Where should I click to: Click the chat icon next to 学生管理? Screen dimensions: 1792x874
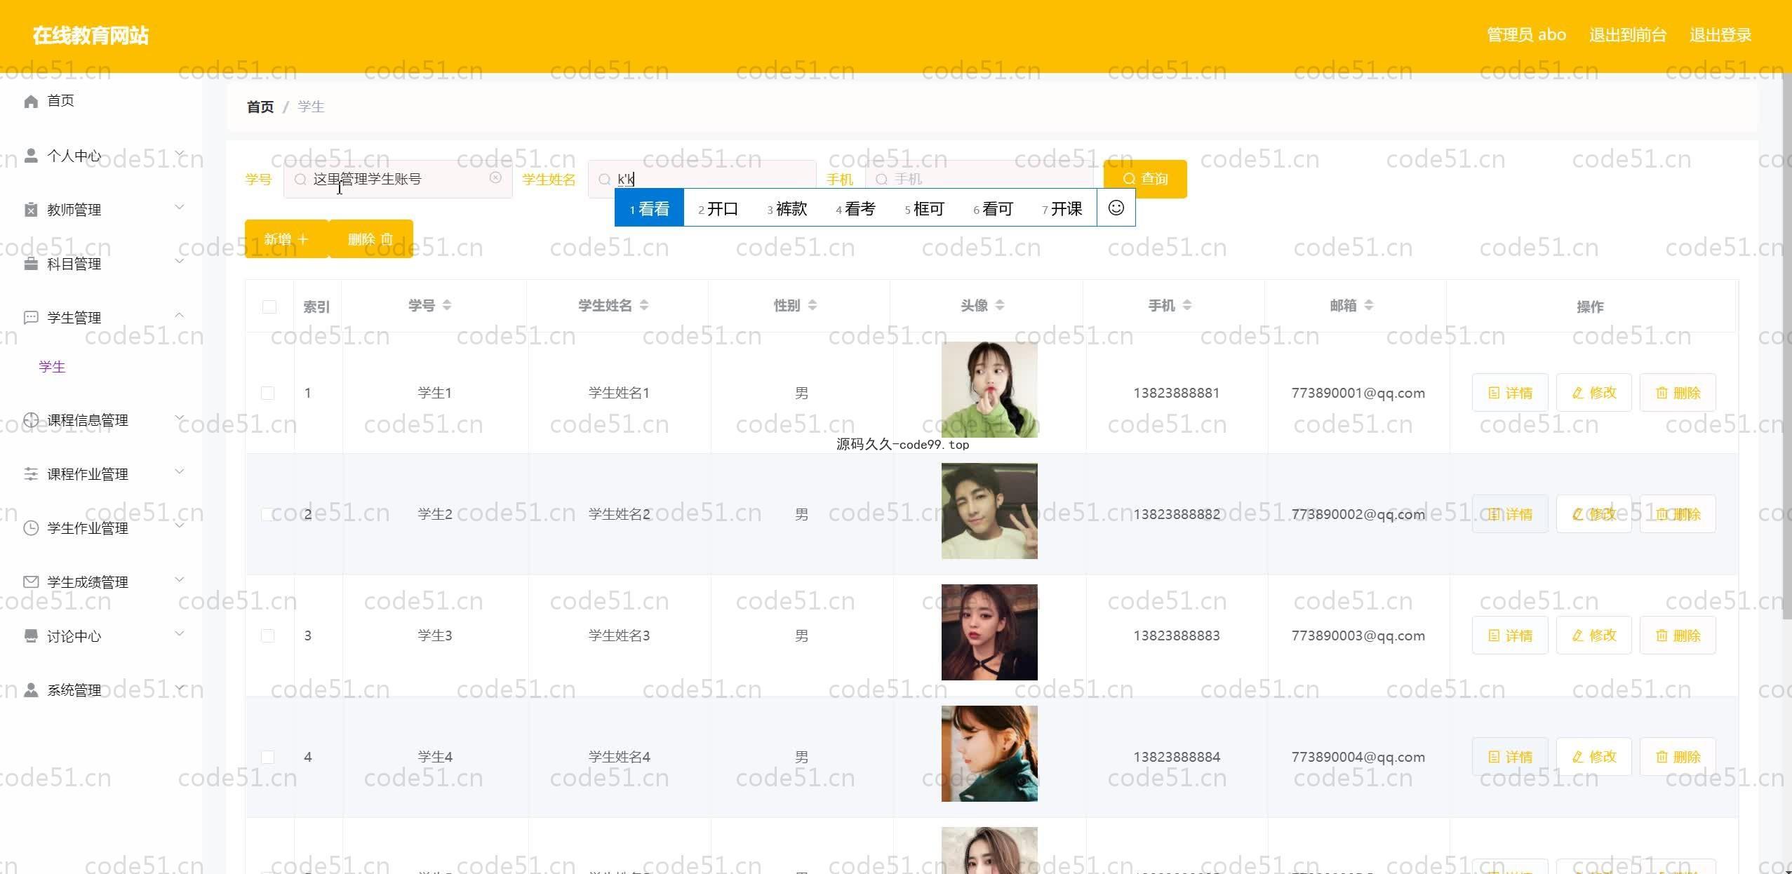tap(31, 318)
